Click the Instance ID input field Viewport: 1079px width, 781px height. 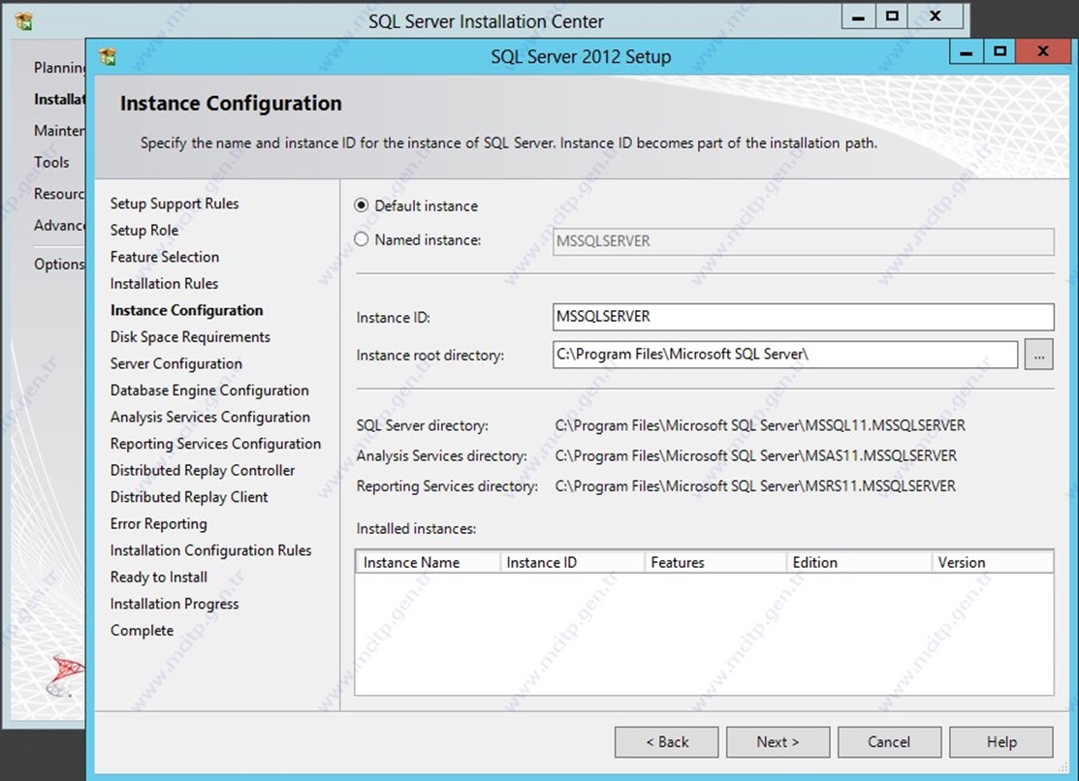803,317
